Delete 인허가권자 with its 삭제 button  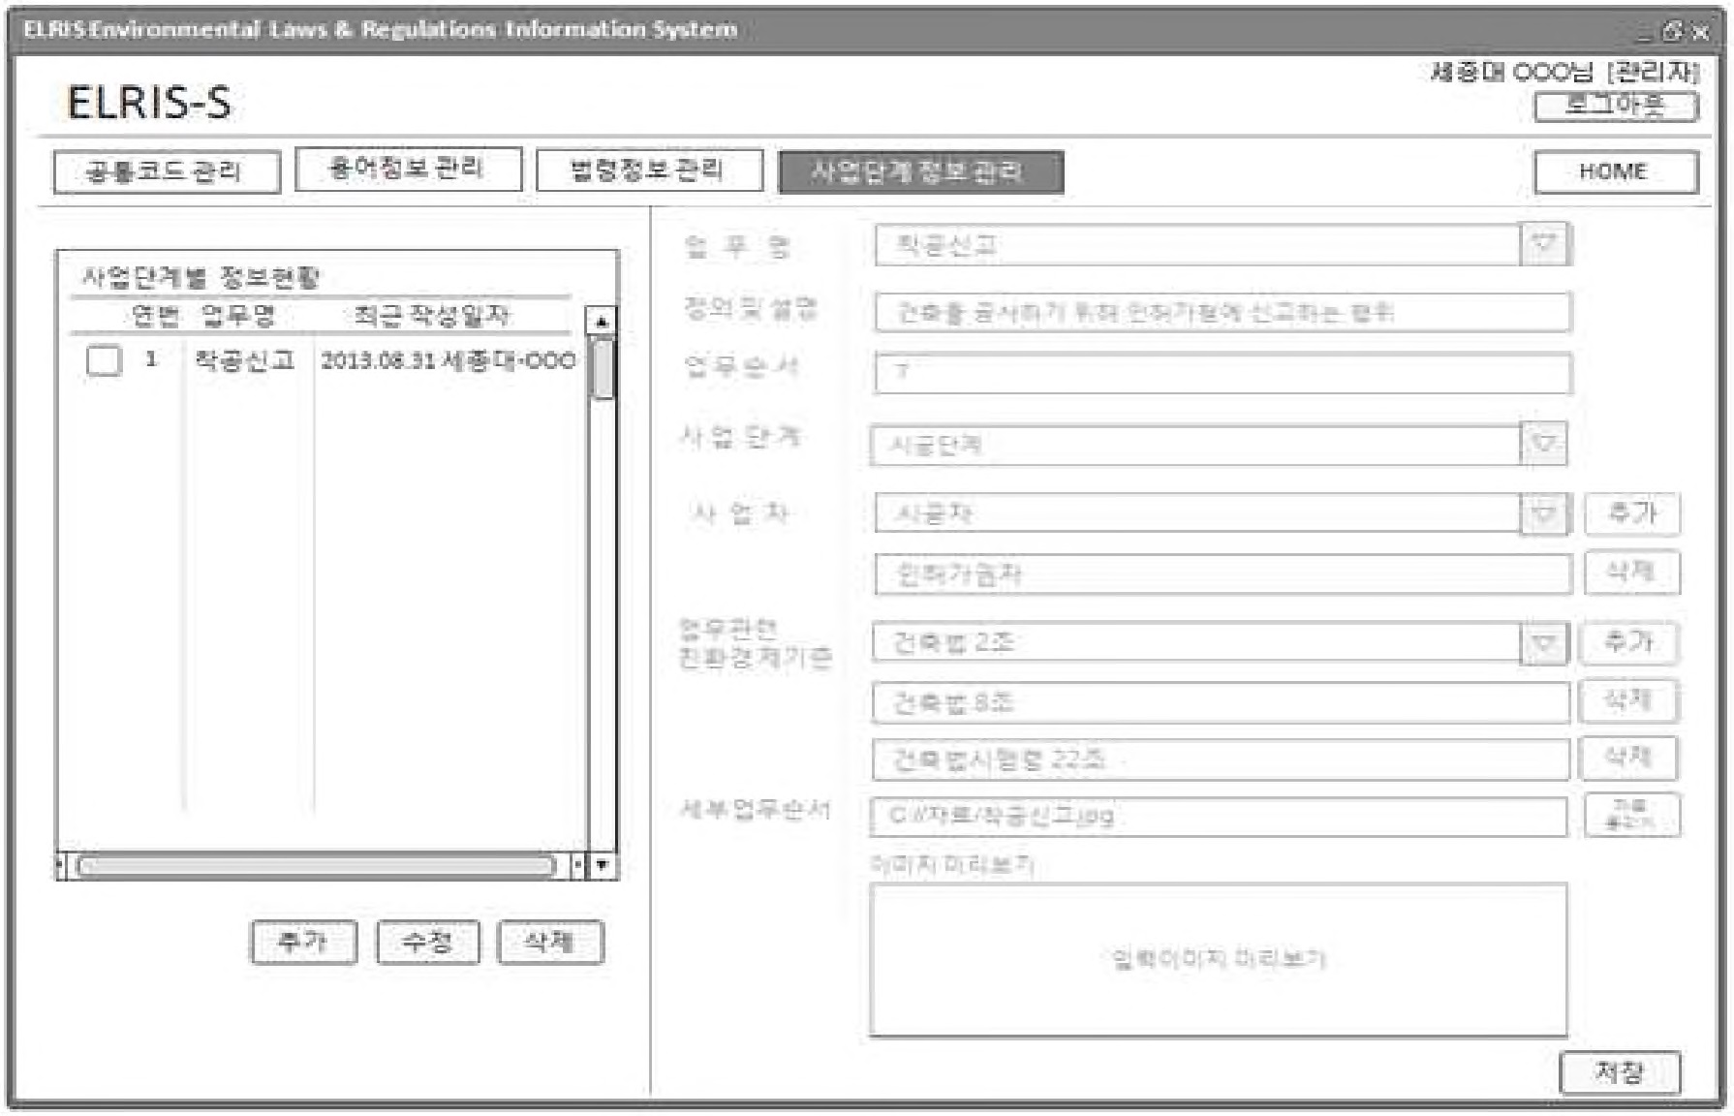pos(1632,573)
